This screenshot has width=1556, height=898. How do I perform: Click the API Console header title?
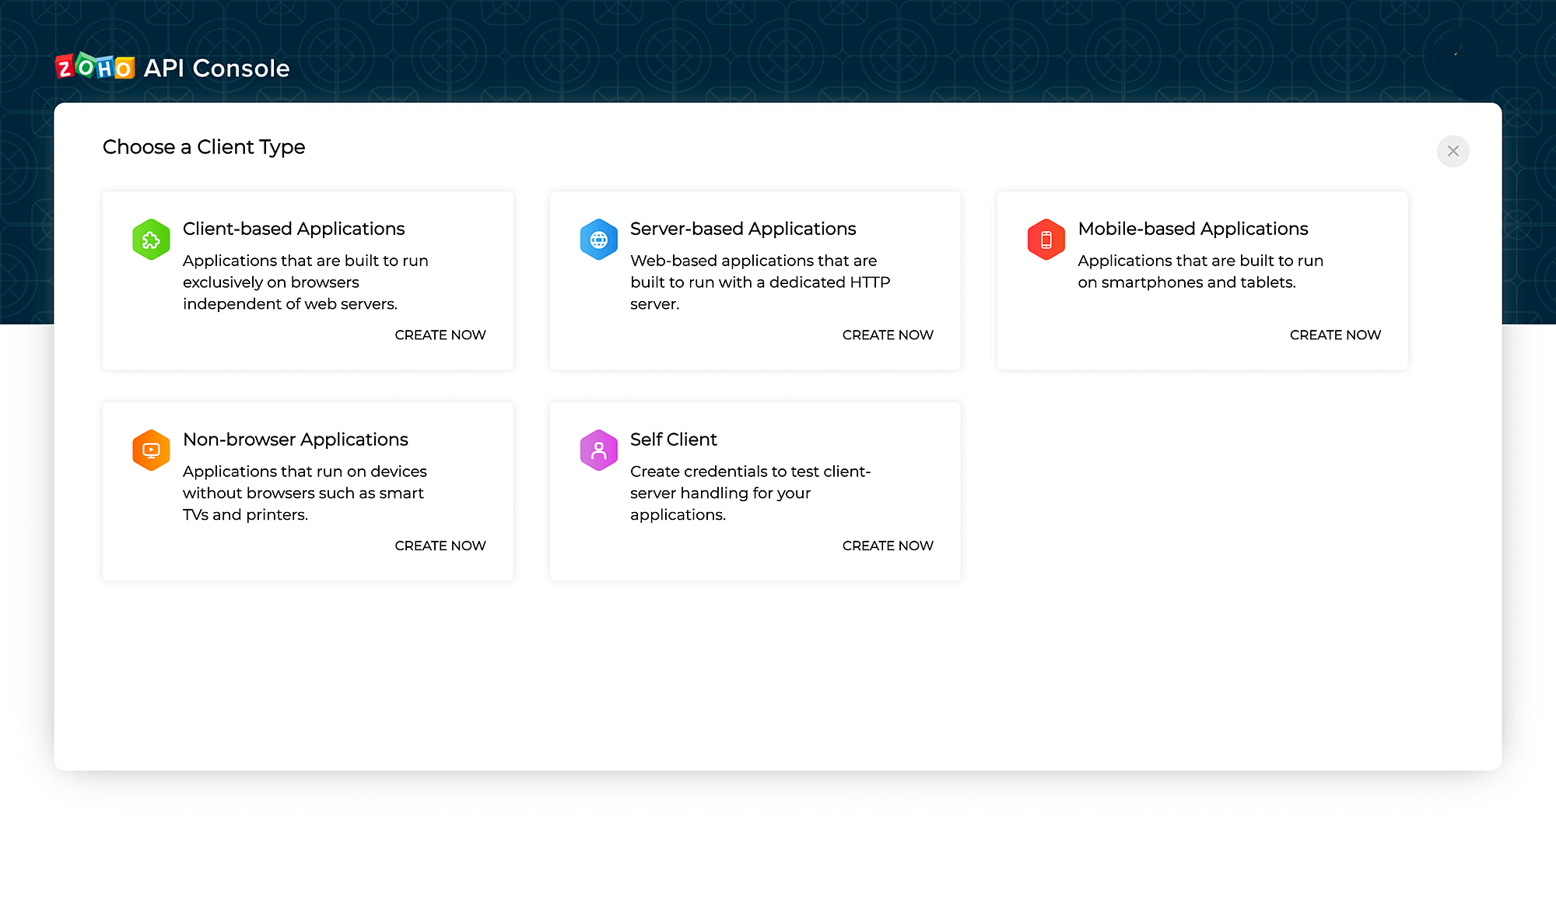pos(216,68)
